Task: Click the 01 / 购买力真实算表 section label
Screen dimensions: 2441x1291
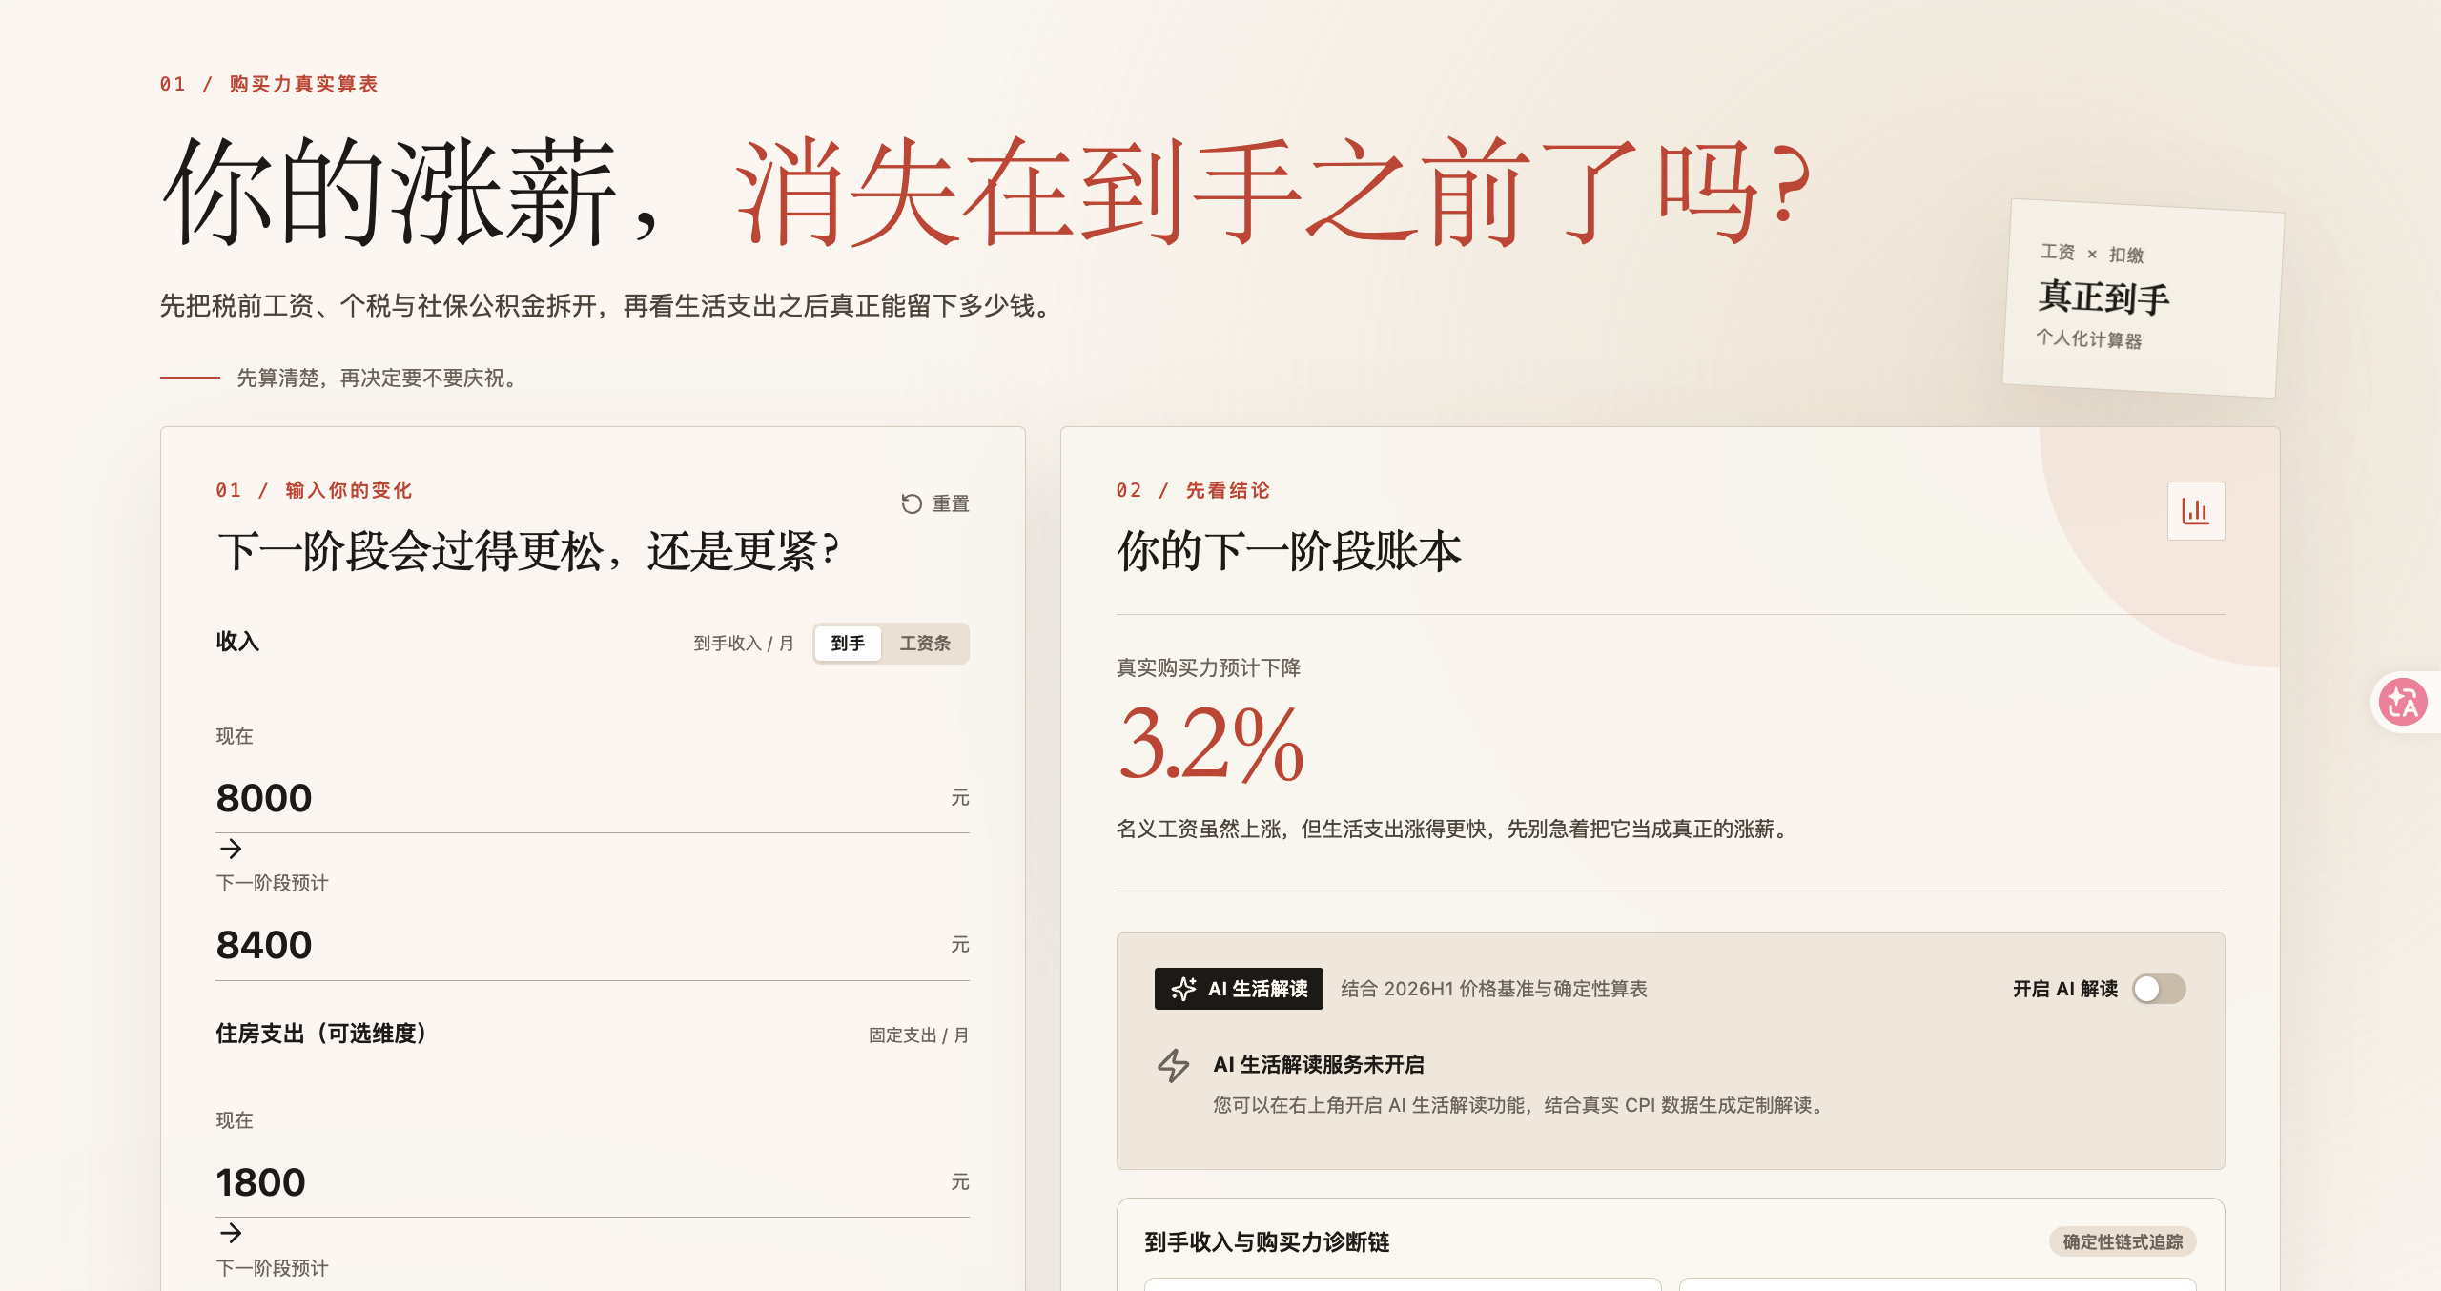Action: (x=269, y=84)
